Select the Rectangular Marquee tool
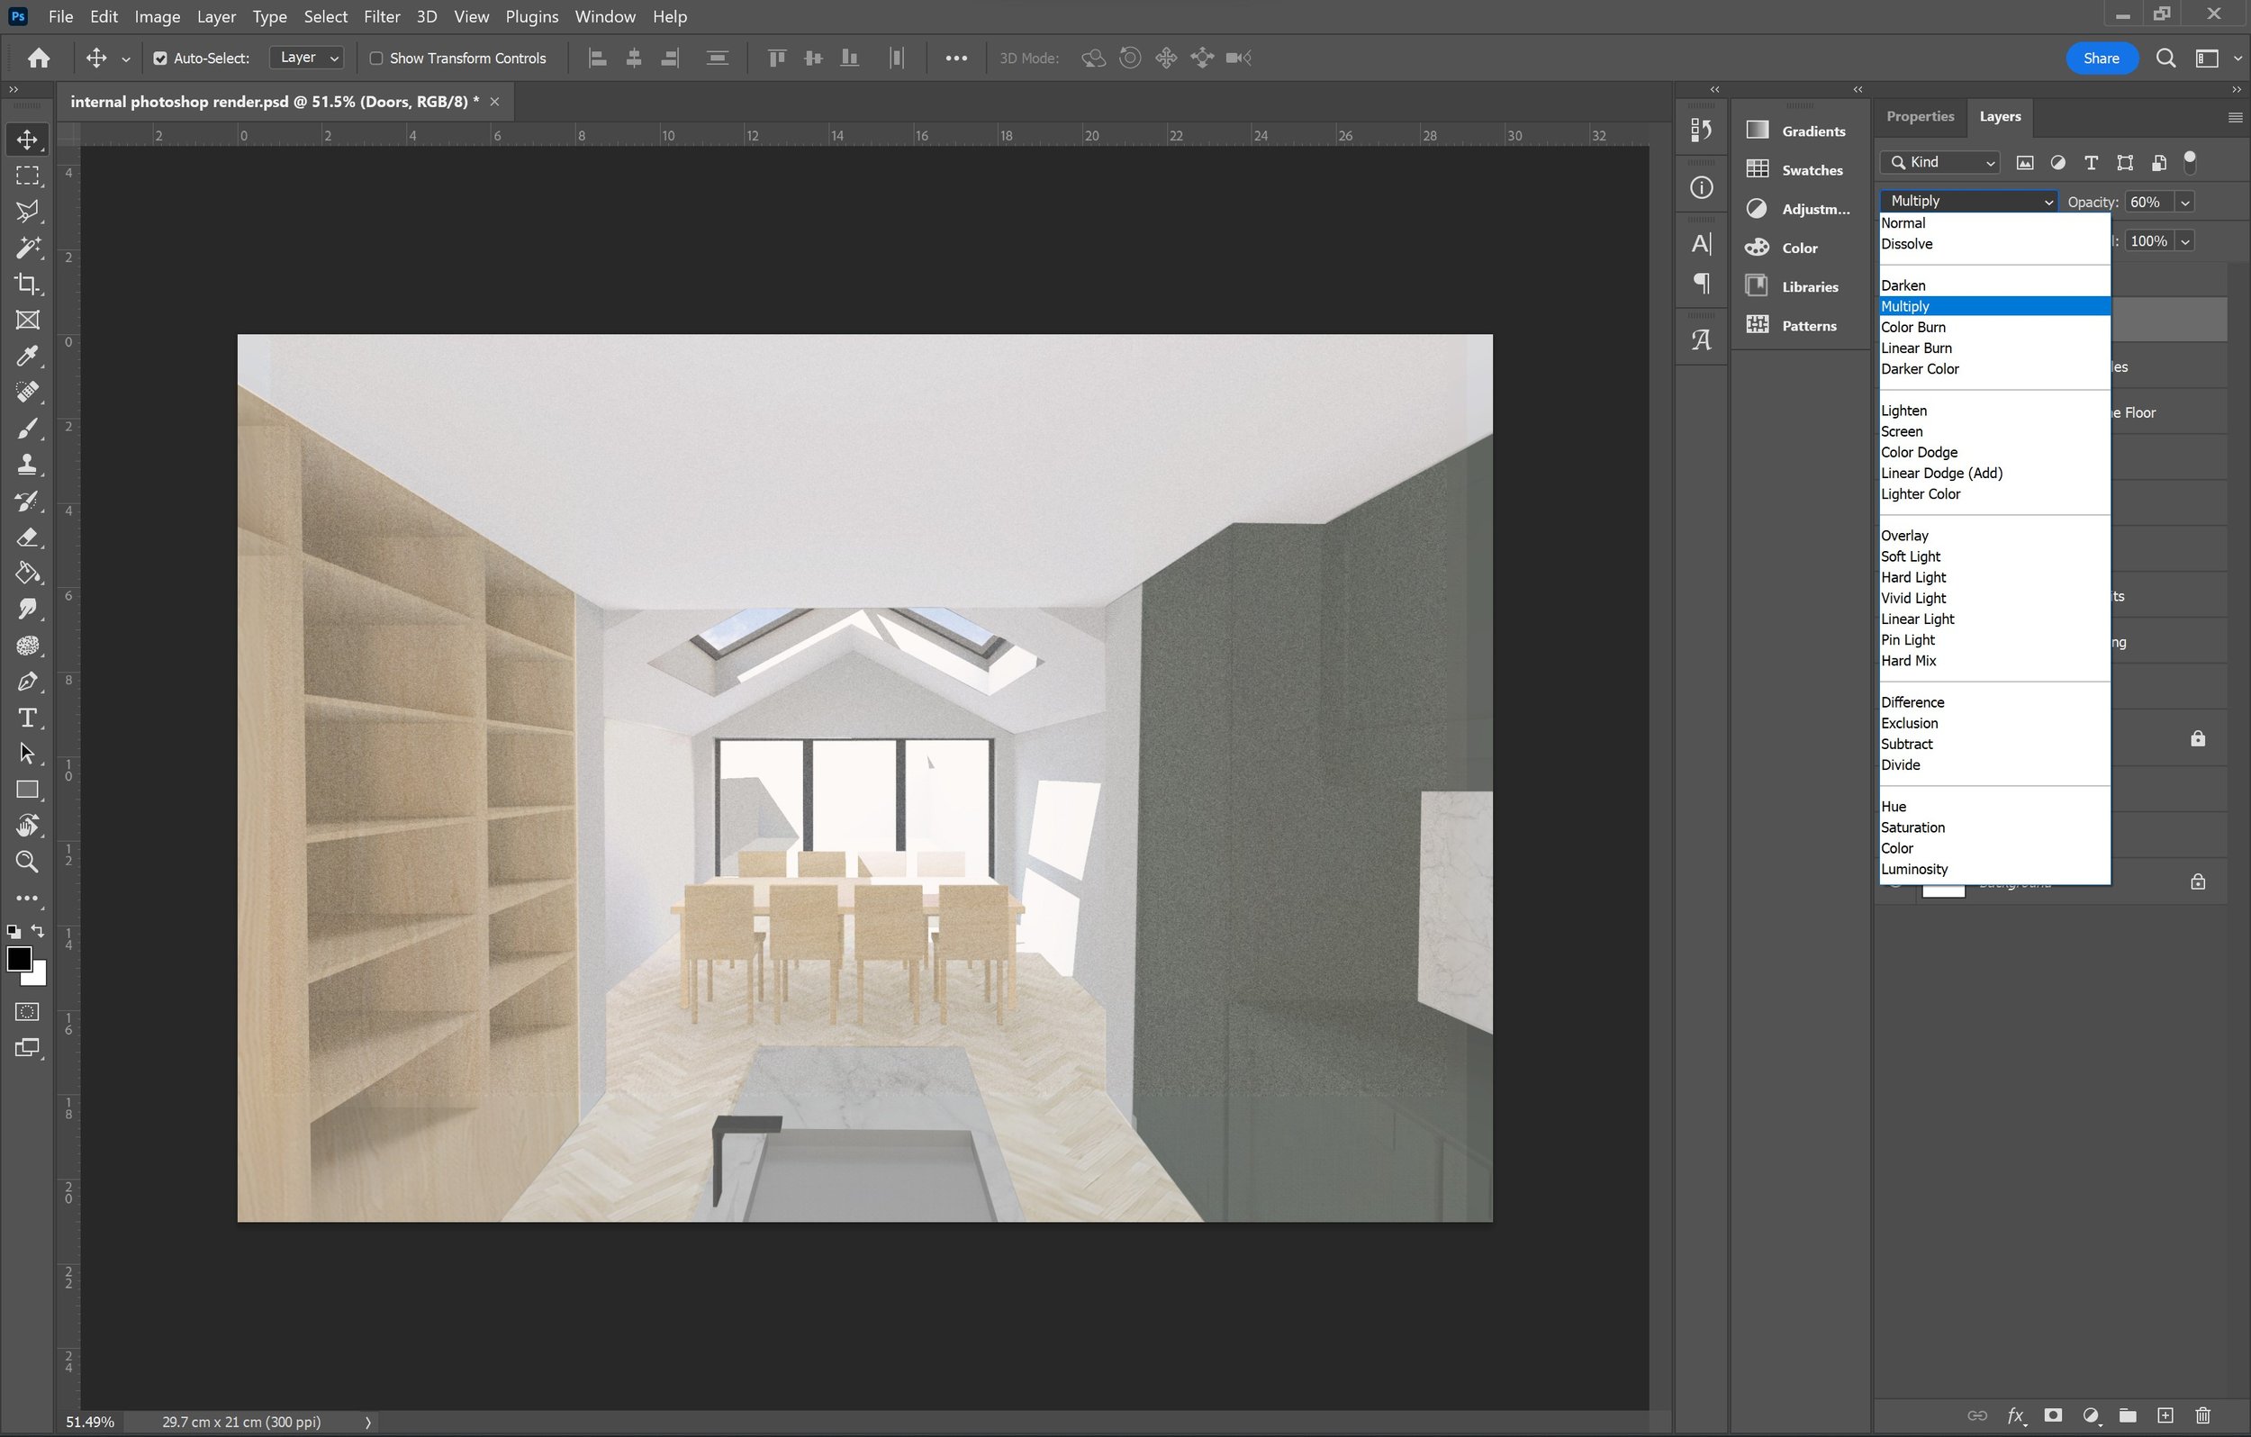This screenshot has height=1437, width=2251. [x=27, y=176]
